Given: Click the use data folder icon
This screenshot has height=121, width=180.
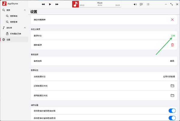Looking at the screenshot, I should click(x=172, y=95).
